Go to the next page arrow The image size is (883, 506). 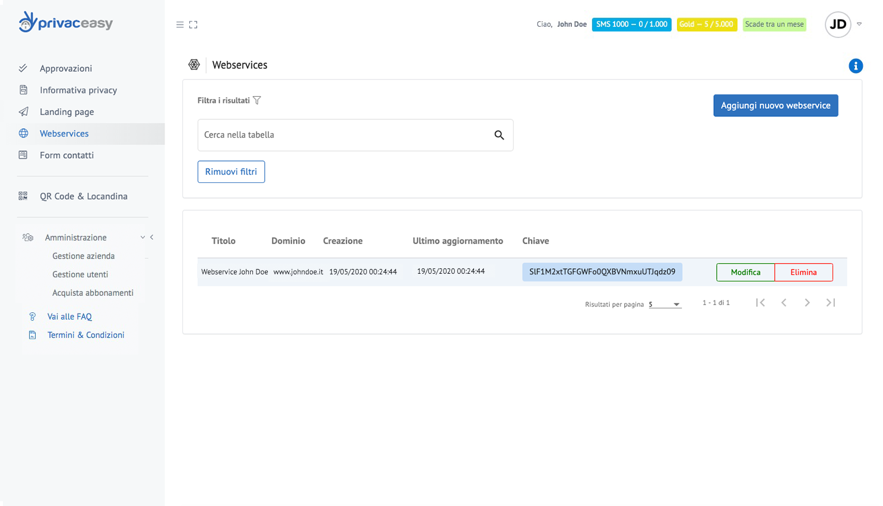[807, 303]
